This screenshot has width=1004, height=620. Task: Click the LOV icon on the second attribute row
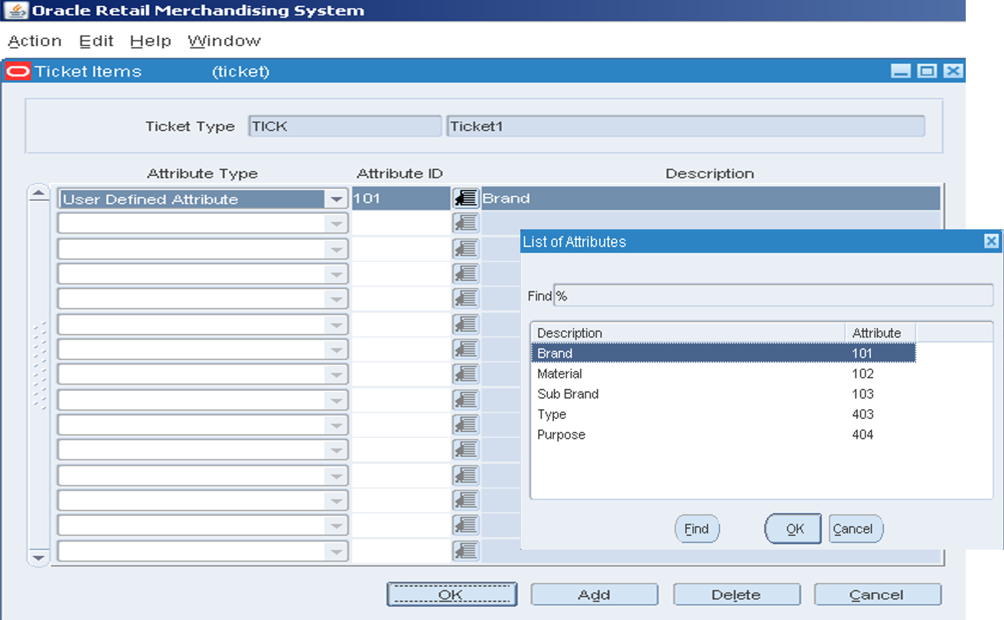click(466, 223)
